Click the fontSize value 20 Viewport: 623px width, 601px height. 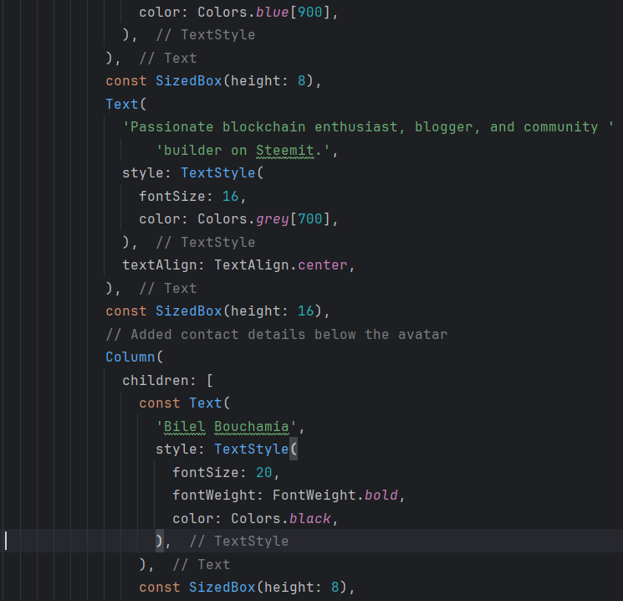point(263,473)
